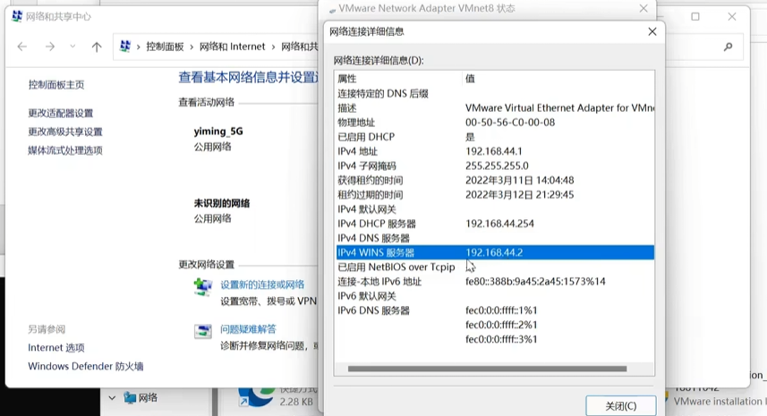
Task: Click the Control Panel icon in address bar
Action: pyautogui.click(x=125, y=47)
